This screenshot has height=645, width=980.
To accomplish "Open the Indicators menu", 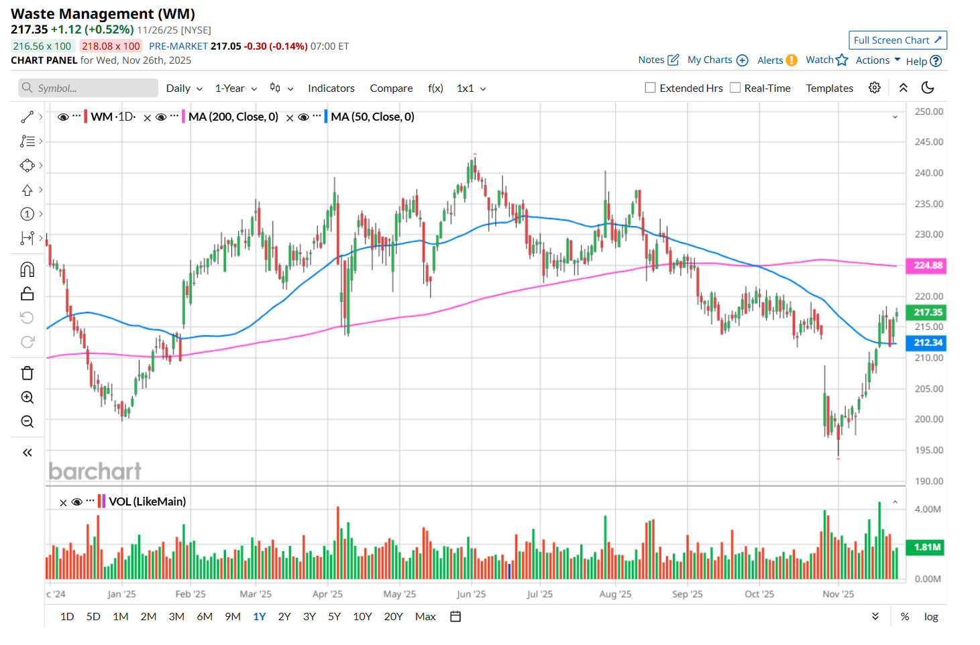I will click(x=331, y=89).
